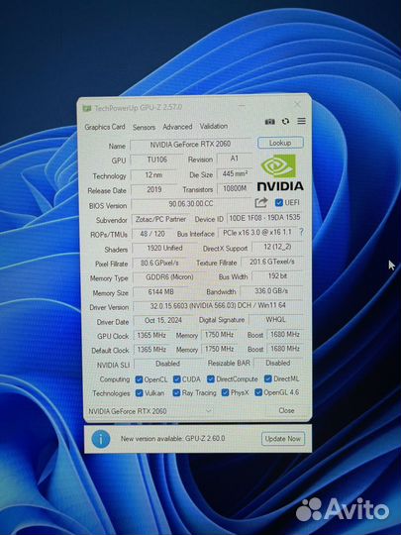Click the Memory Type field GDDR6 (Micron)
This screenshot has height=535, width=401.
coord(169,277)
